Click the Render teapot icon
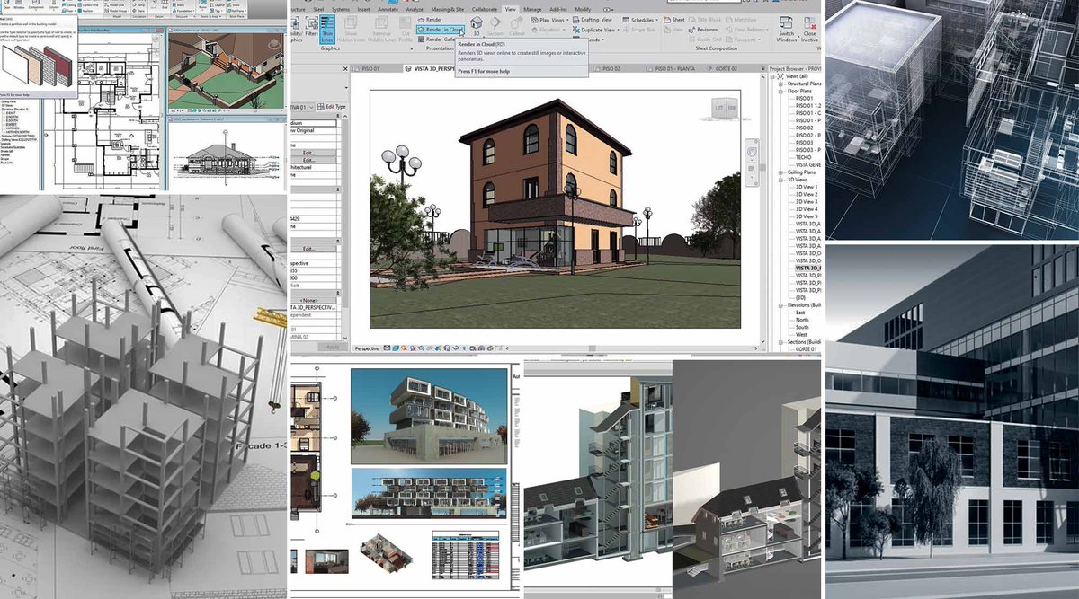This screenshot has height=599, width=1079. 421,20
